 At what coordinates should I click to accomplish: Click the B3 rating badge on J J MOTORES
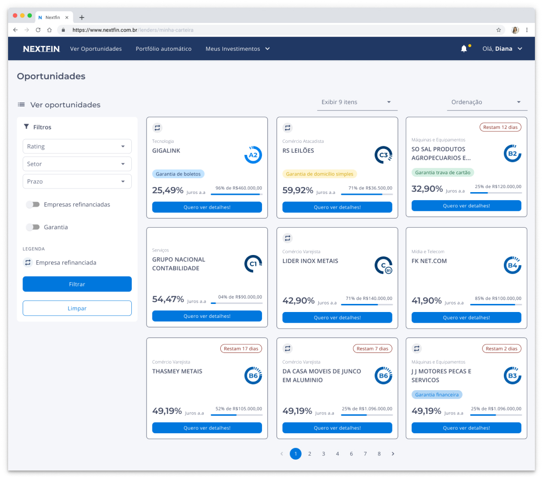512,376
